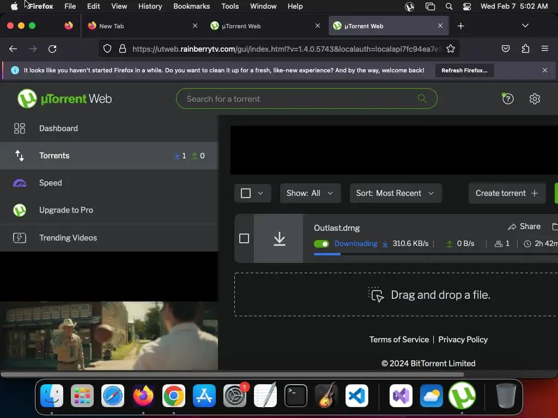Open the Pocket save icon
The width and height of the screenshot is (558, 418).
click(505, 48)
